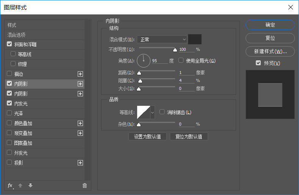Enable the 使用全局光 checkbox
Screen dimensions: 299x195
coord(181,60)
